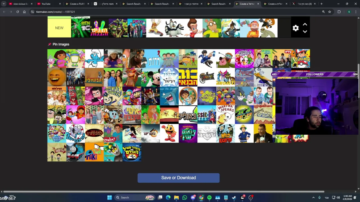Image resolution: width=360 pixels, height=202 pixels.
Task: Pick the Annoying Orange image
Action: point(57,77)
